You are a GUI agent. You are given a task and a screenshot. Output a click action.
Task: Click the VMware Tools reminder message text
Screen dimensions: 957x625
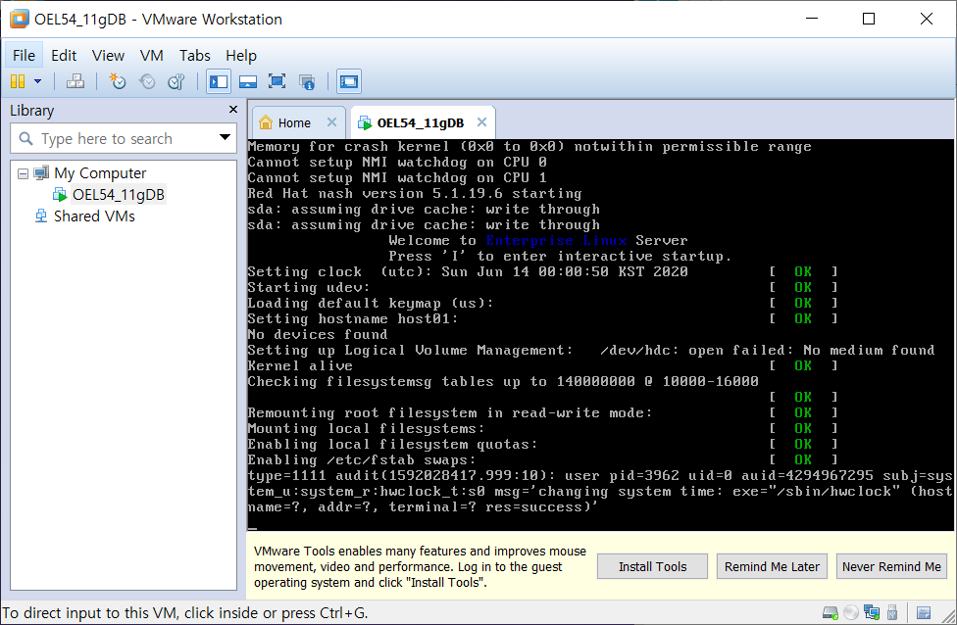420,566
